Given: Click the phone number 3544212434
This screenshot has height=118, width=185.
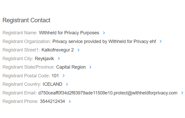Looking at the screenshot, I should coord(52,101).
